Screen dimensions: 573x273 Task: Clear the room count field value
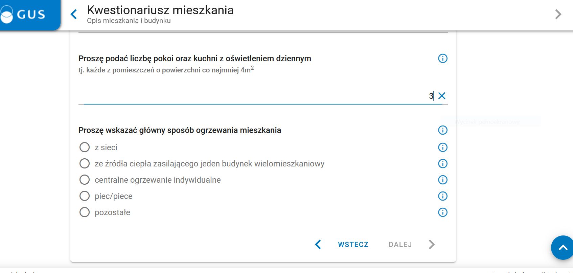point(442,96)
